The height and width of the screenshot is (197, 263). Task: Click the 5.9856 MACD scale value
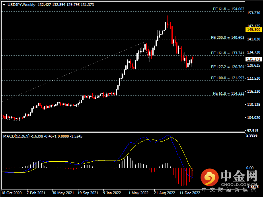coord(253,136)
